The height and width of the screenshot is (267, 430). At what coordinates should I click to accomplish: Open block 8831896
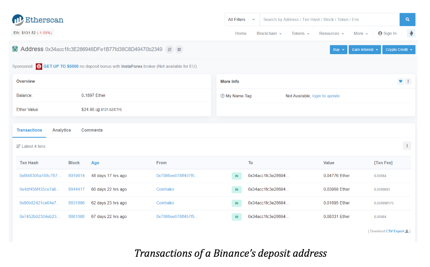77,203
